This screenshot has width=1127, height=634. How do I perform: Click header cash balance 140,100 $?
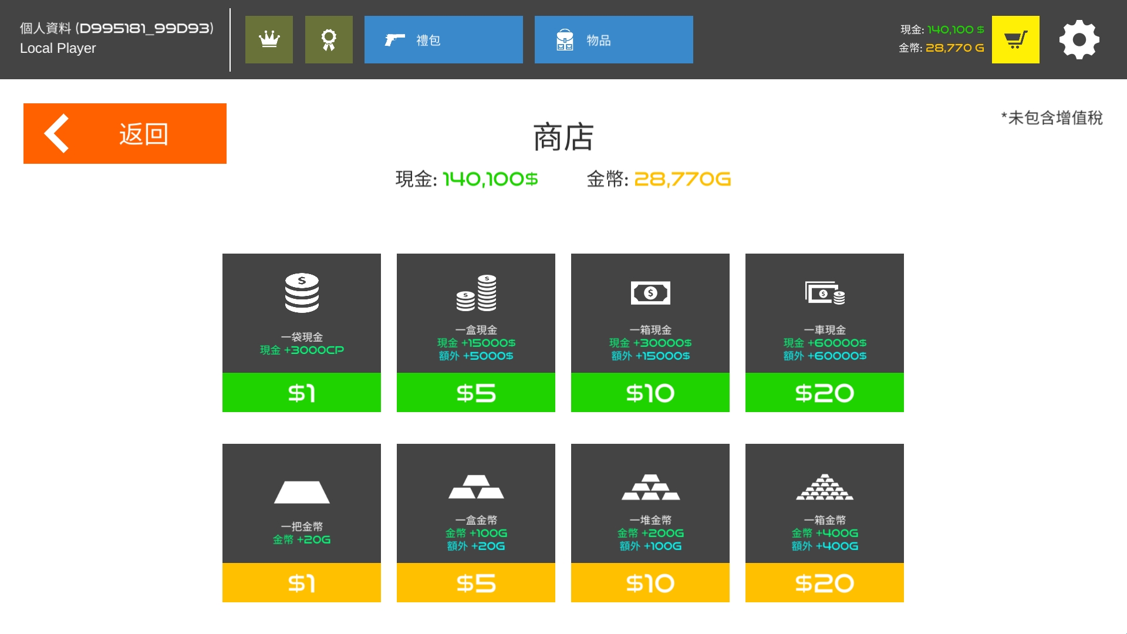point(955,29)
